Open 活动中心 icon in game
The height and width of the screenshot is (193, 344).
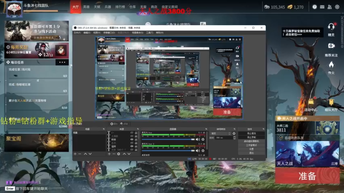(x=310, y=102)
